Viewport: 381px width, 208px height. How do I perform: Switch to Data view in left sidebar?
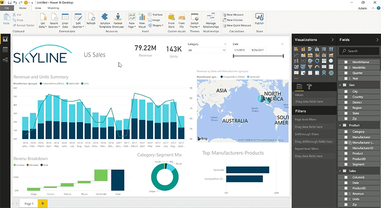click(x=6, y=49)
